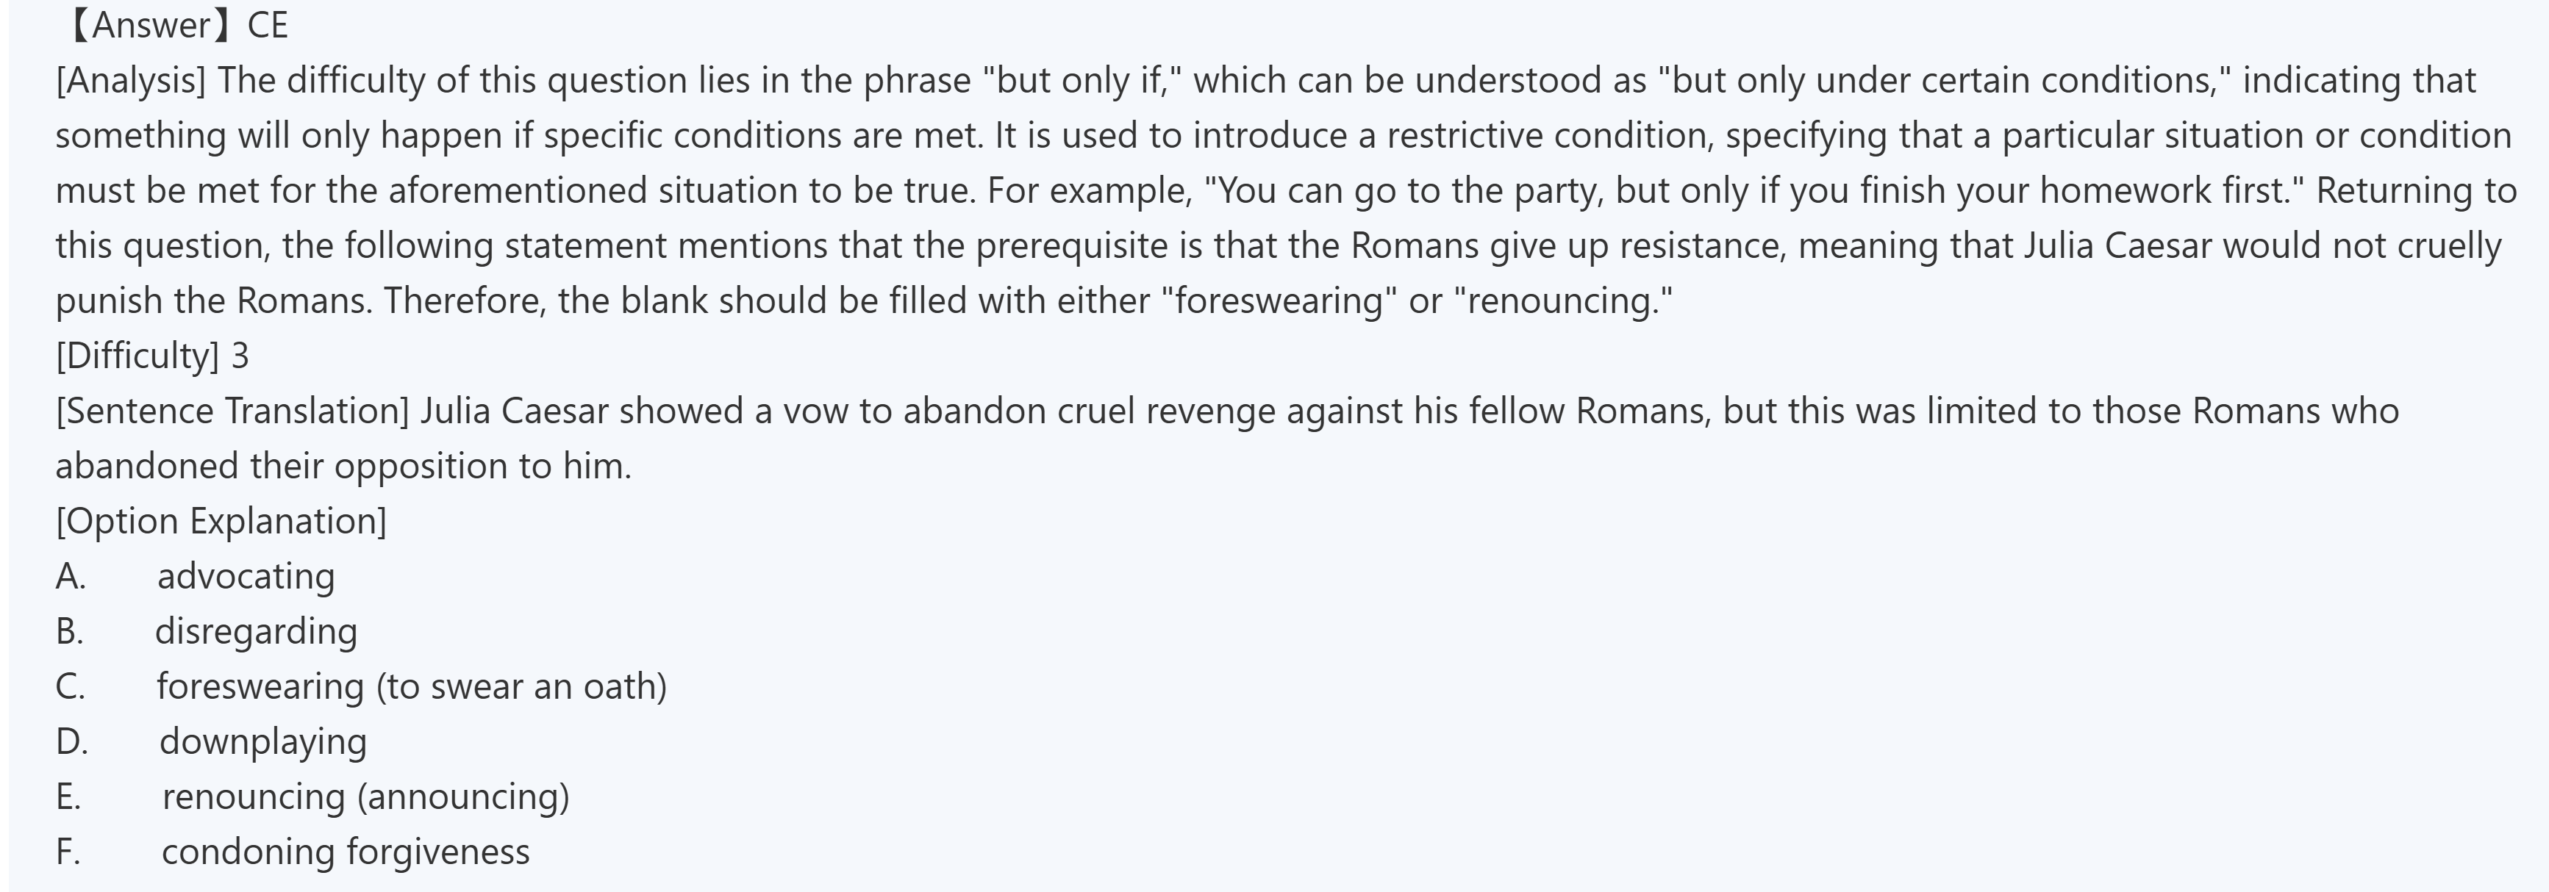The height and width of the screenshot is (892, 2549).
Task: Click the "[Difficulty] 3" line
Action: 152,355
